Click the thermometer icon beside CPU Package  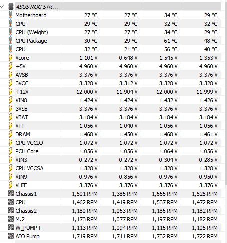11,41
